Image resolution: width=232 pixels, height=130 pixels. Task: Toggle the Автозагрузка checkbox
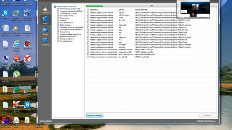click(x=58, y=32)
